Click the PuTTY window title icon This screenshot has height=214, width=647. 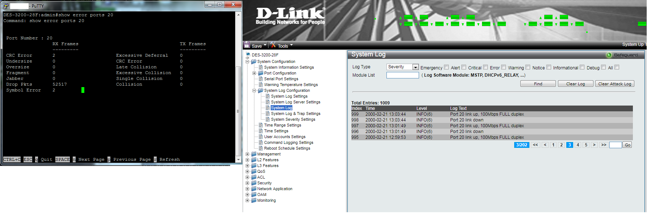pos(6,6)
